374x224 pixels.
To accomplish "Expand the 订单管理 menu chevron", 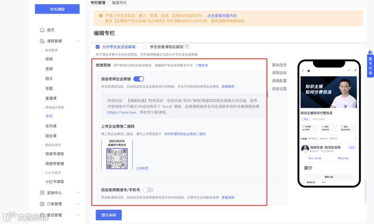I will 78,204.
